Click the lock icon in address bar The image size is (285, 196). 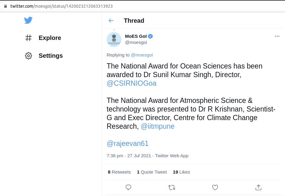(5, 6)
